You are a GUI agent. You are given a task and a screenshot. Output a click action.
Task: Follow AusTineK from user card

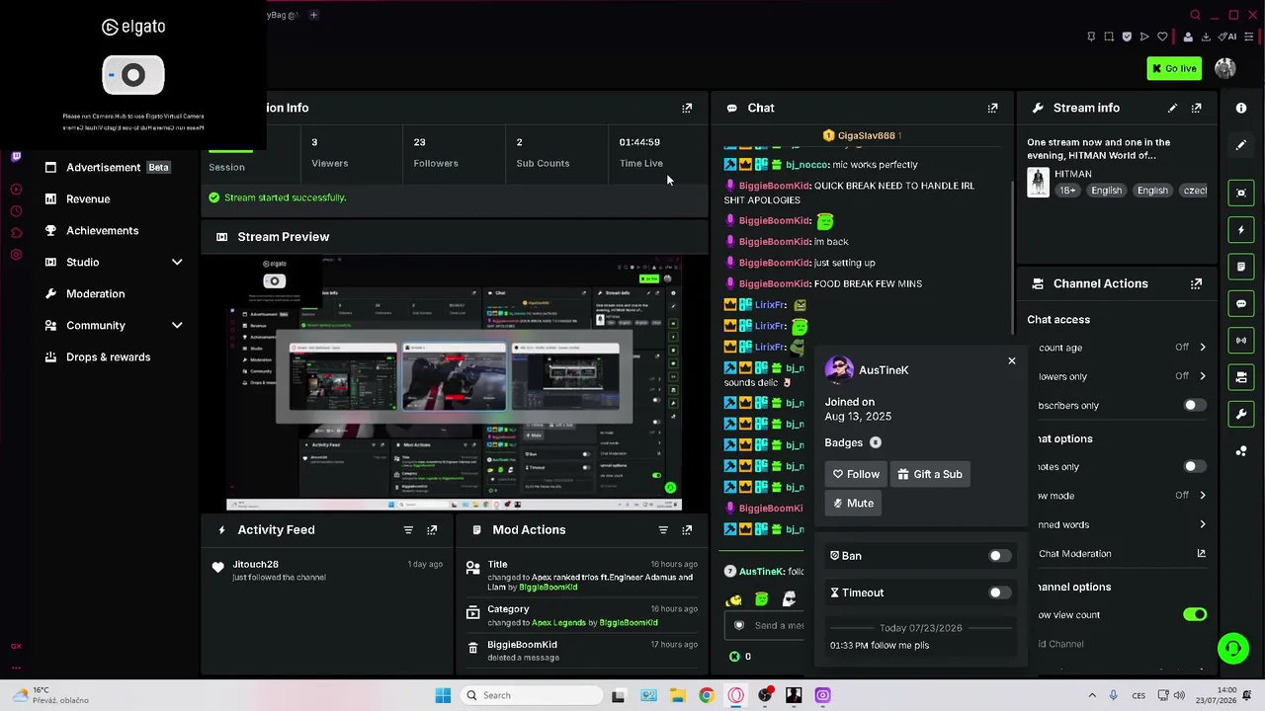856,474
